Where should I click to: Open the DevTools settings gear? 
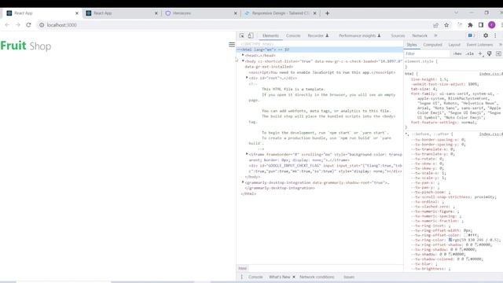click(486, 35)
